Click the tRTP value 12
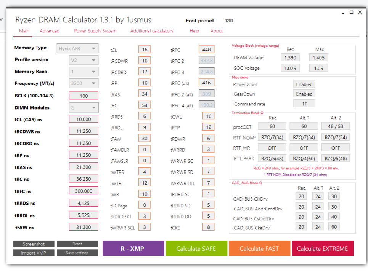The height and width of the screenshot is (274, 368). pyautogui.click(x=209, y=127)
